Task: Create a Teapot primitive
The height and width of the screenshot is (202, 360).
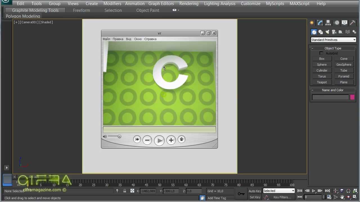Action: (322, 82)
